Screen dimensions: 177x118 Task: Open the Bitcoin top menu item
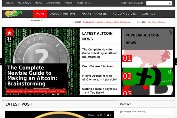coord(10,3)
